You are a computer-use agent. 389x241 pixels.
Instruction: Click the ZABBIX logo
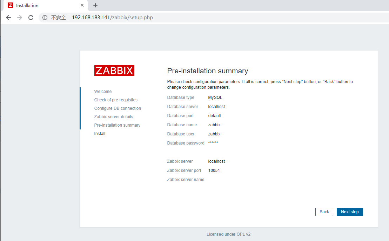114,71
